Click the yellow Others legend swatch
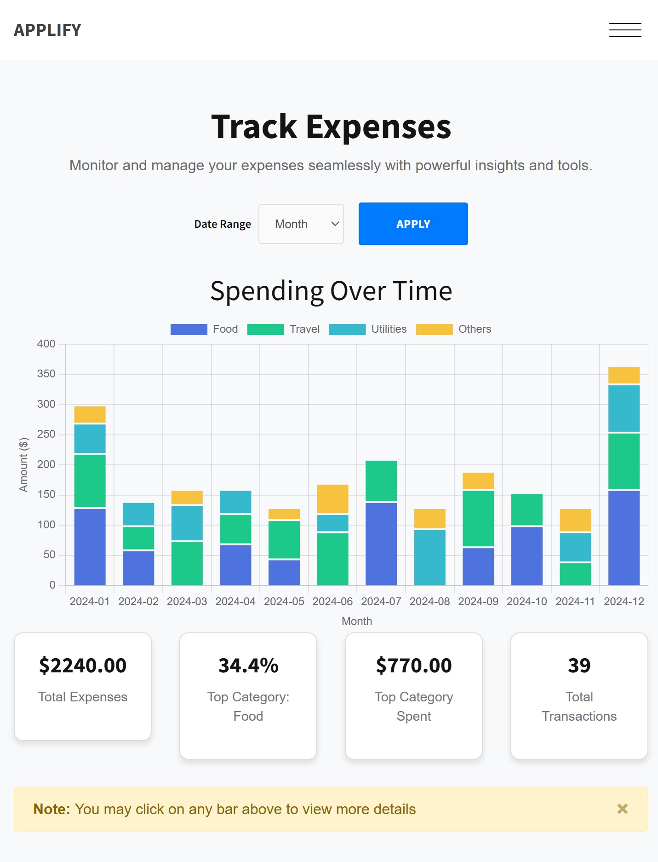Viewport: 658px width, 862px height. [434, 329]
